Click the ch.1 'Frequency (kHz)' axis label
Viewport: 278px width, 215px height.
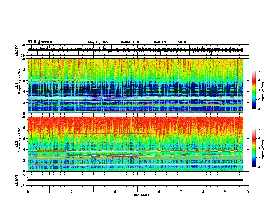point(20,82)
